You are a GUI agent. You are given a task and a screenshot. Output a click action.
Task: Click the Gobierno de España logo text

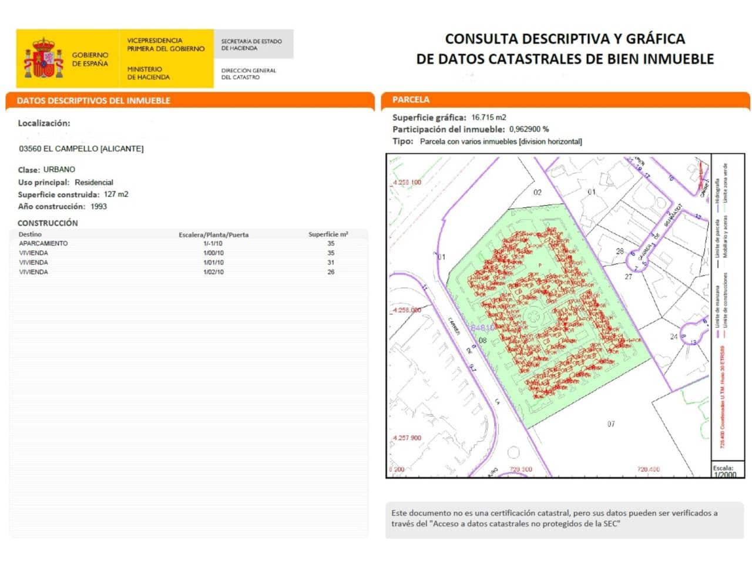(x=90, y=59)
